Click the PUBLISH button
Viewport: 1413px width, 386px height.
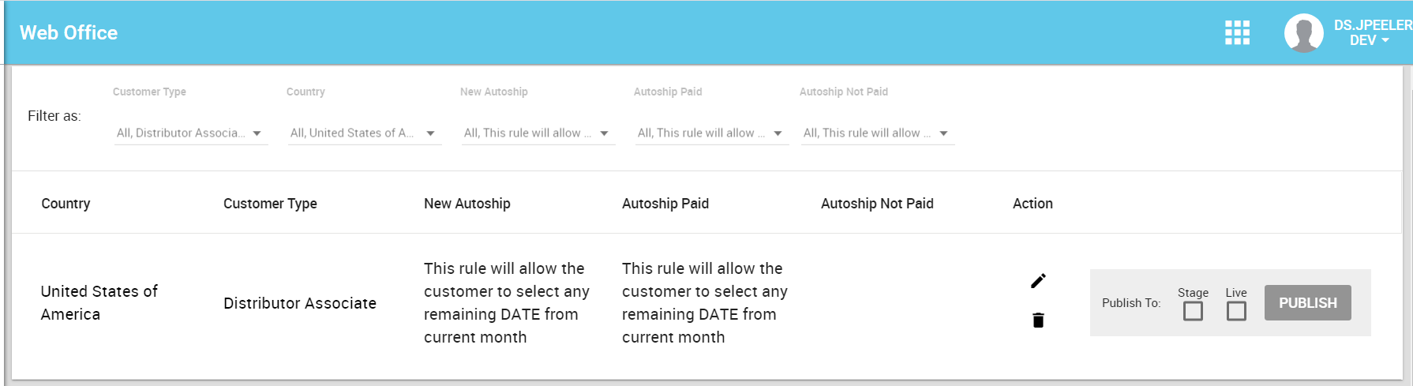point(1308,303)
